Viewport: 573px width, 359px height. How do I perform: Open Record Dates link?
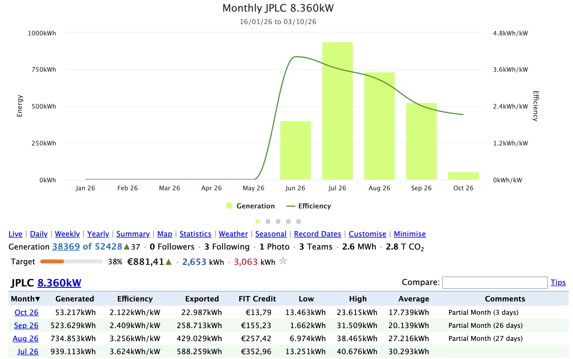coord(318,234)
